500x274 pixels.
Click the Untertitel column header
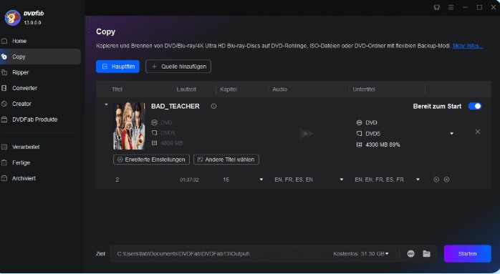pyautogui.click(x=364, y=89)
